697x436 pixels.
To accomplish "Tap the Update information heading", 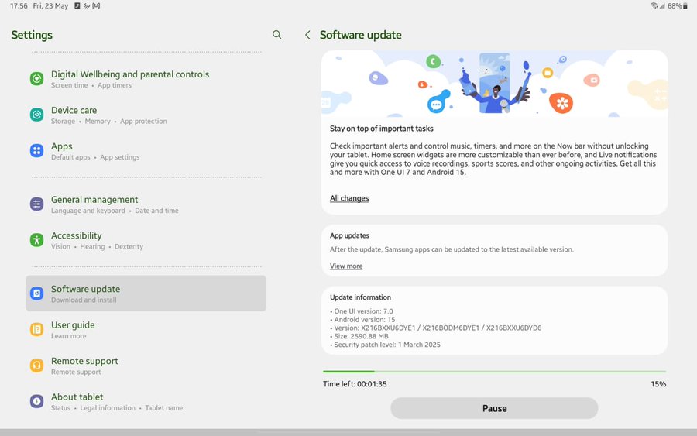I will (x=360, y=297).
